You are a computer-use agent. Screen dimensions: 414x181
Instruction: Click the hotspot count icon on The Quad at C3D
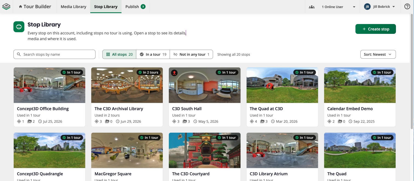click(x=252, y=121)
